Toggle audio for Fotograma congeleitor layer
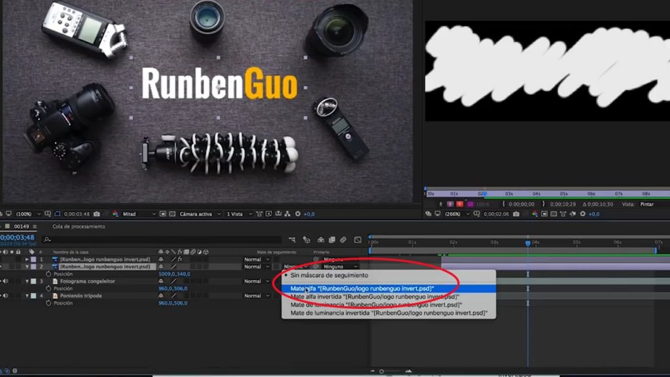 (5, 281)
